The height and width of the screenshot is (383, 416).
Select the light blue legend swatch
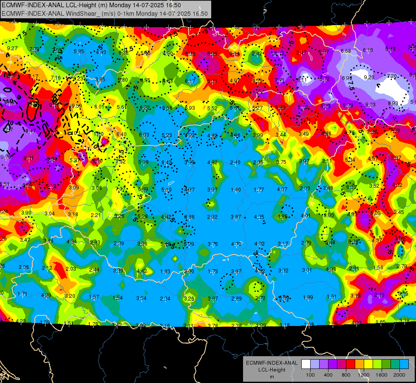(x=404, y=364)
